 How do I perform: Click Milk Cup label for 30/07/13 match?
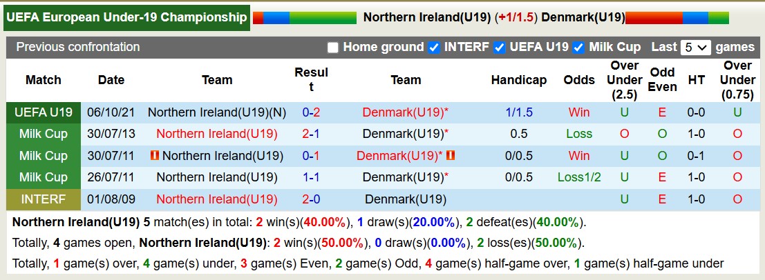coord(44,134)
